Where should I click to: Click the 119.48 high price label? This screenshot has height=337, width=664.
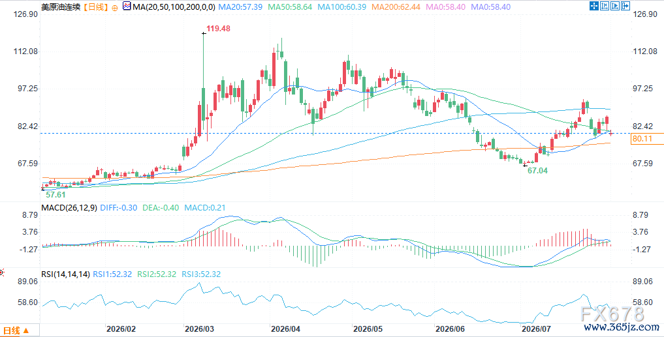pyautogui.click(x=219, y=29)
